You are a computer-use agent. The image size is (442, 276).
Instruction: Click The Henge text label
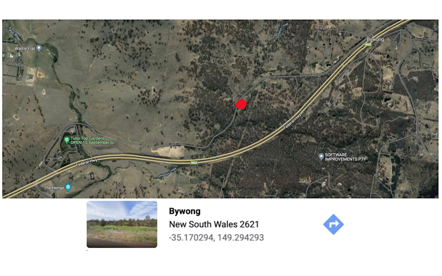click(x=54, y=188)
